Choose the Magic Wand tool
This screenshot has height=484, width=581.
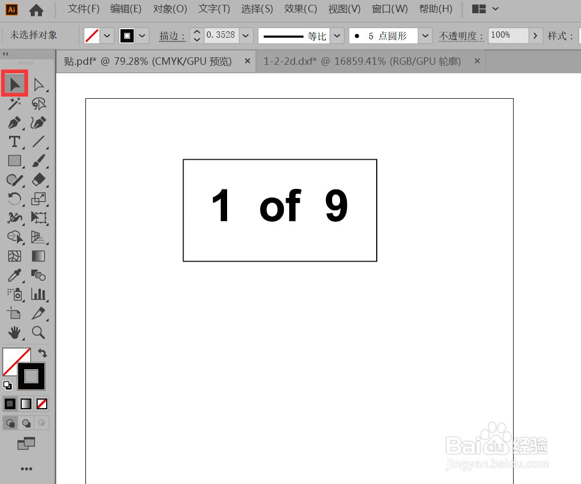tap(15, 104)
